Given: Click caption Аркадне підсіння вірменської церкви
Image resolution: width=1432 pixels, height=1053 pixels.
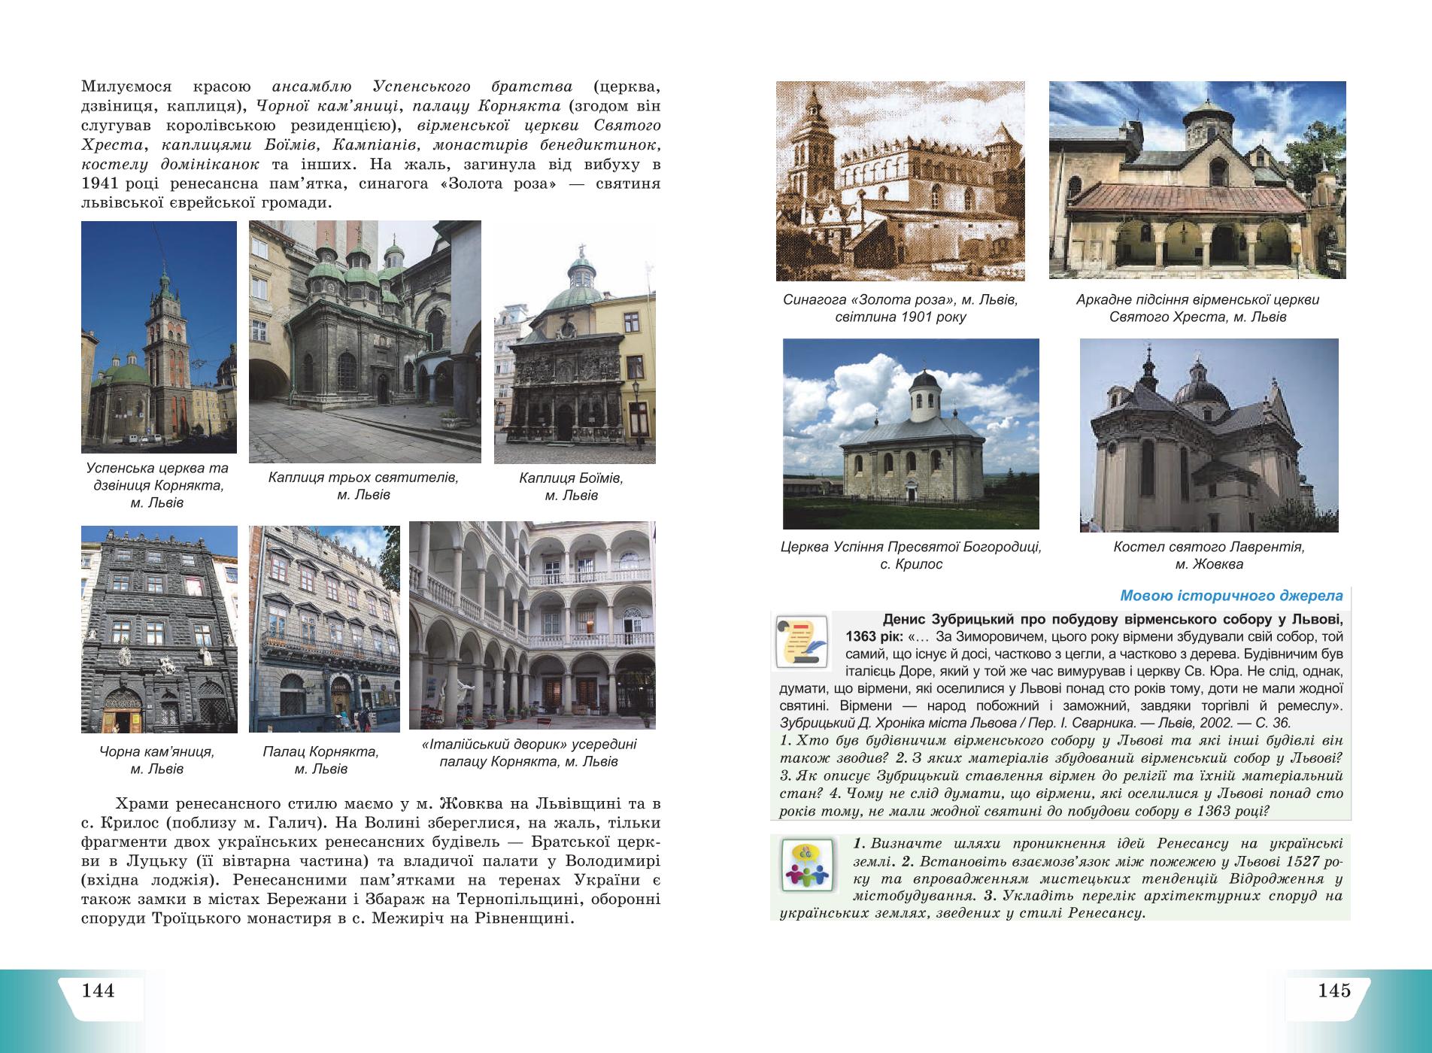Looking at the screenshot, I should coord(1197,308).
